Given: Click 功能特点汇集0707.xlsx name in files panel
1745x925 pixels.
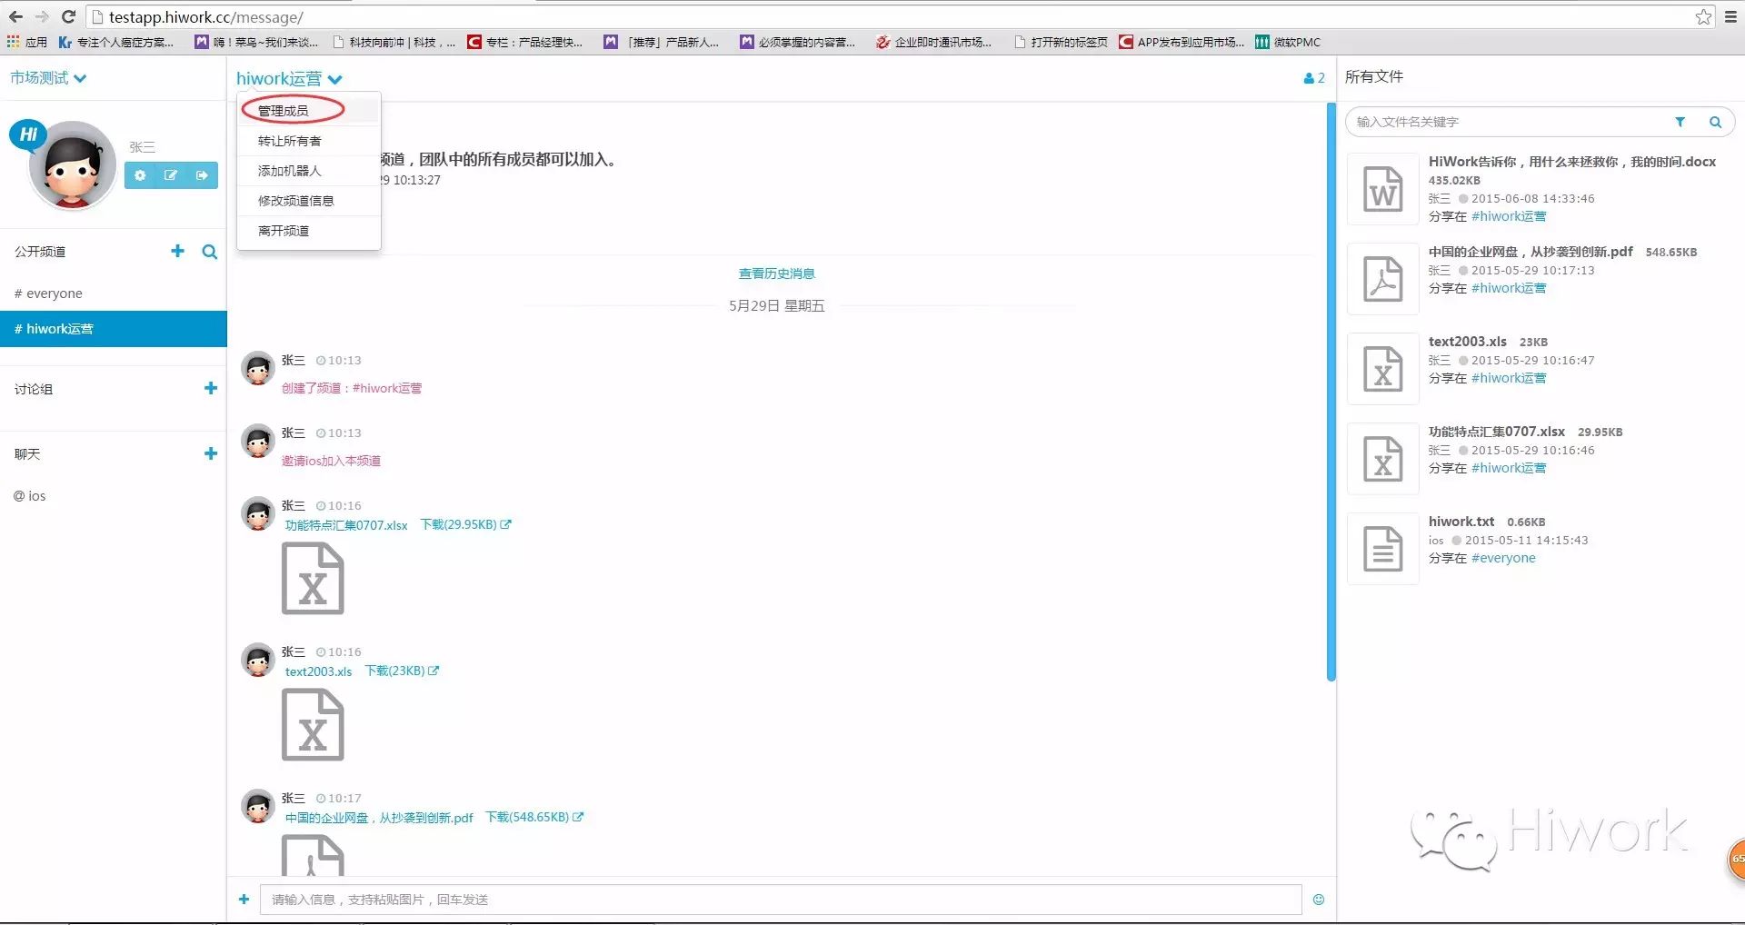Looking at the screenshot, I should pyautogui.click(x=1496, y=432).
